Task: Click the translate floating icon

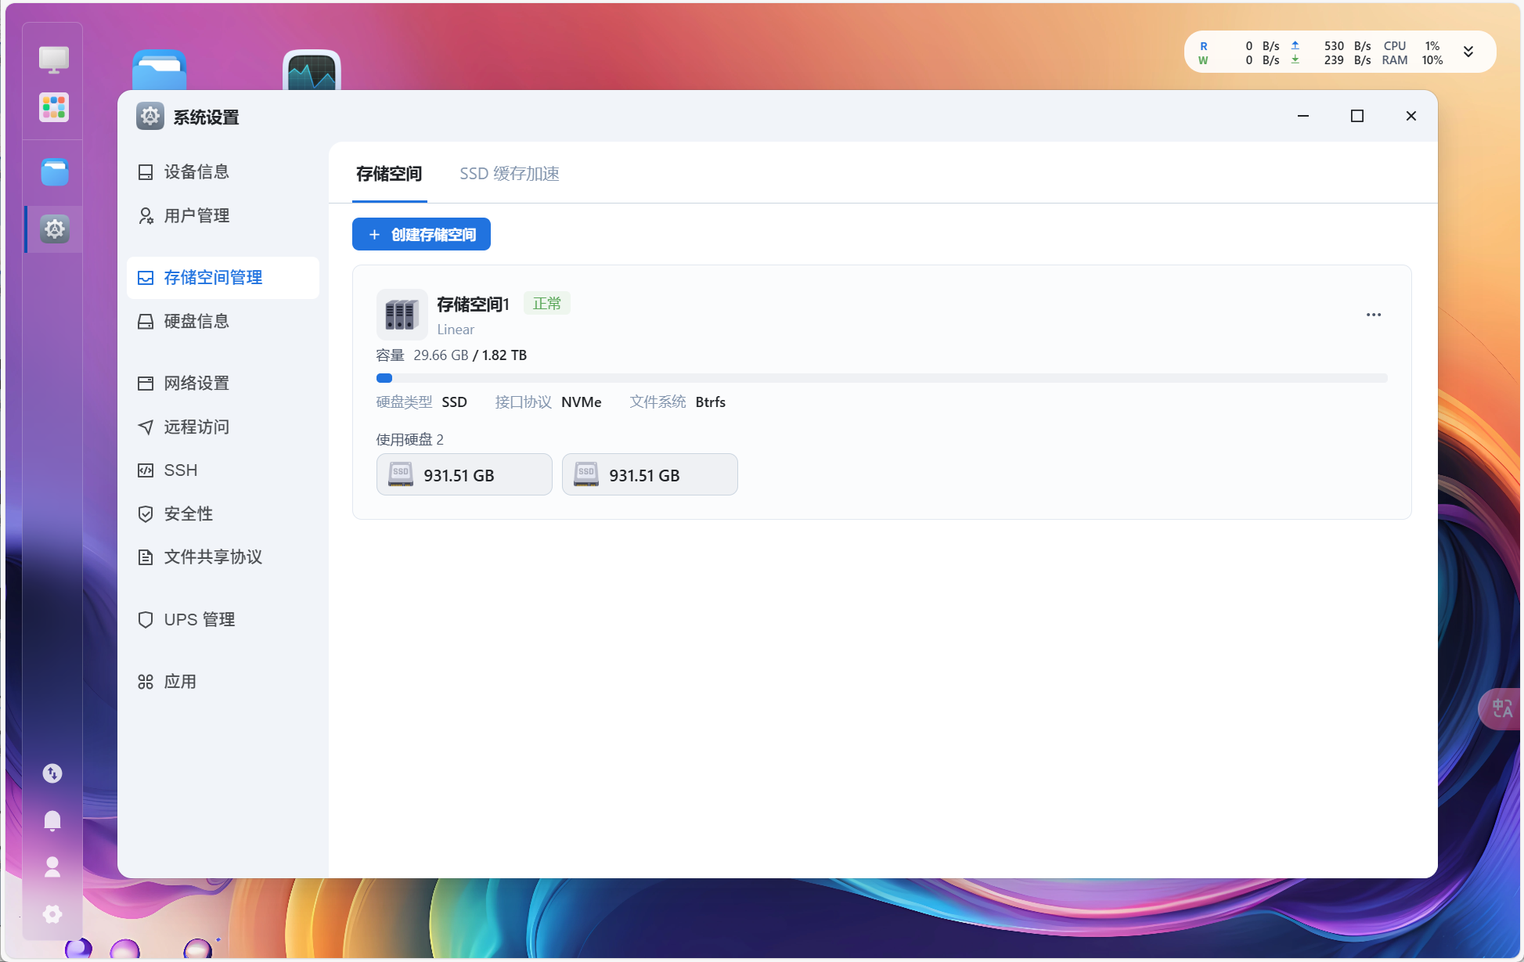Action: [x=1501, y=708]
